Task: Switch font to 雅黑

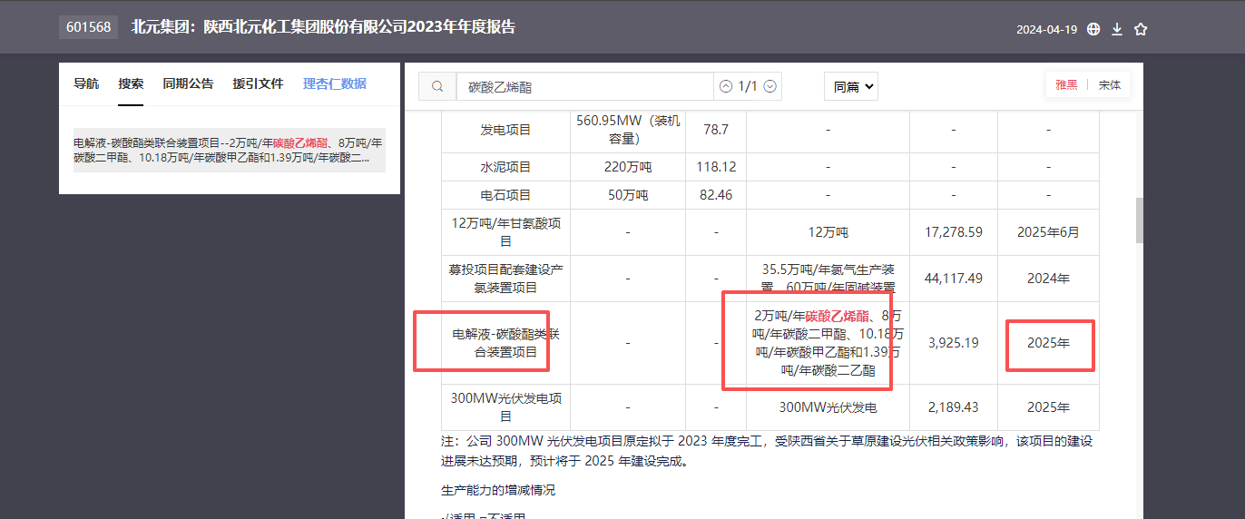Action: click(1066, 85)
